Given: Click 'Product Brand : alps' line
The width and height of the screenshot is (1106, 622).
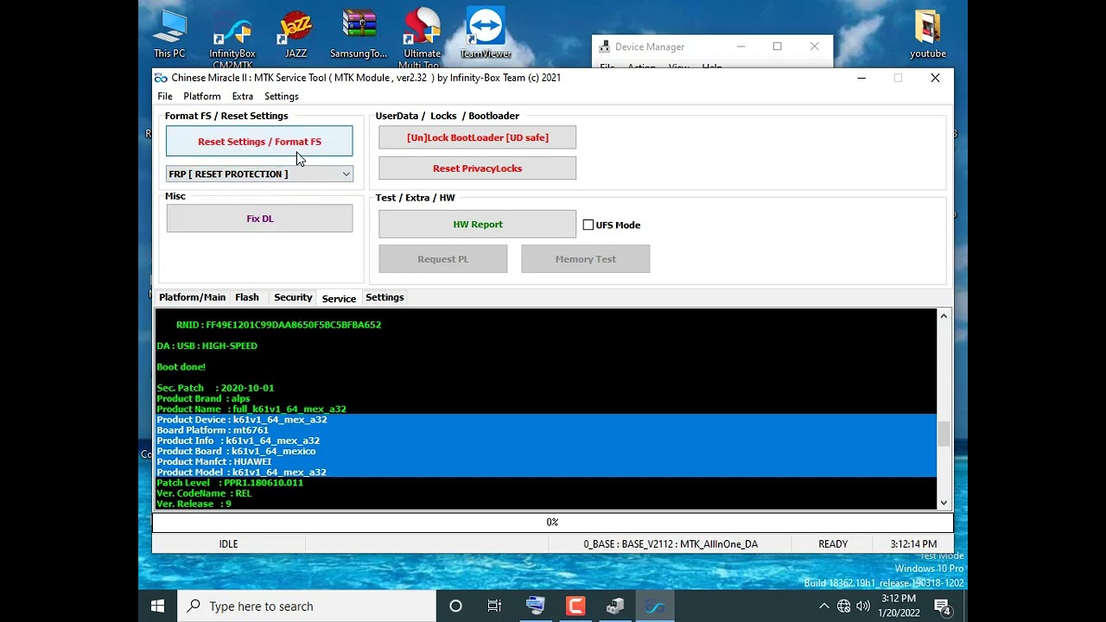Looking at the screenshot, I should point(203,398).
